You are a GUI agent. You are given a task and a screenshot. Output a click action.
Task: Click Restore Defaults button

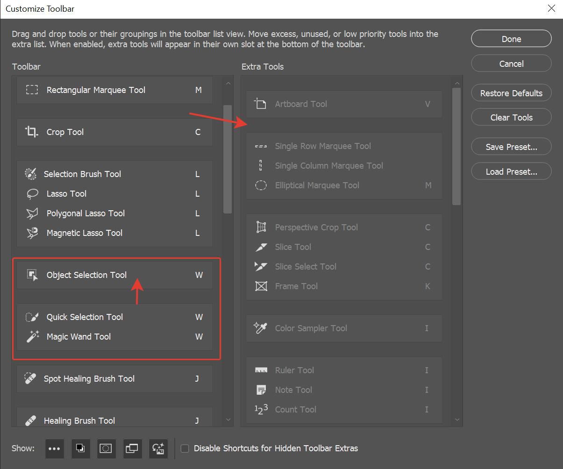click(511, 93)
